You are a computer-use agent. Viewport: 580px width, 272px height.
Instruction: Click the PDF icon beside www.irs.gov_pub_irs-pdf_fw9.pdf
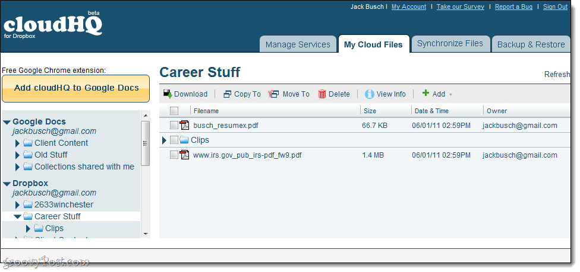(x=184, y=155)
